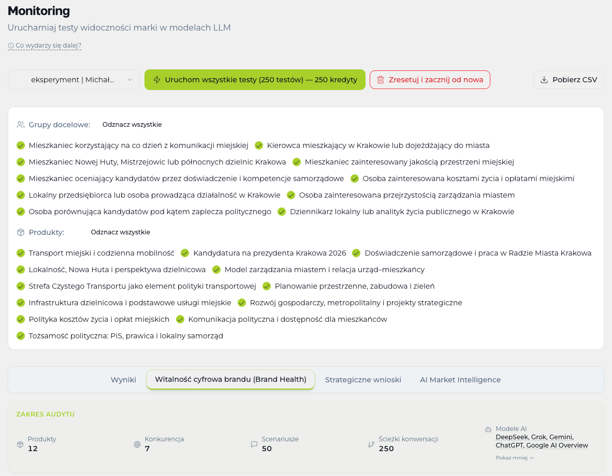Click the lightning icon on the run tests button

click(x=157, y=80)
